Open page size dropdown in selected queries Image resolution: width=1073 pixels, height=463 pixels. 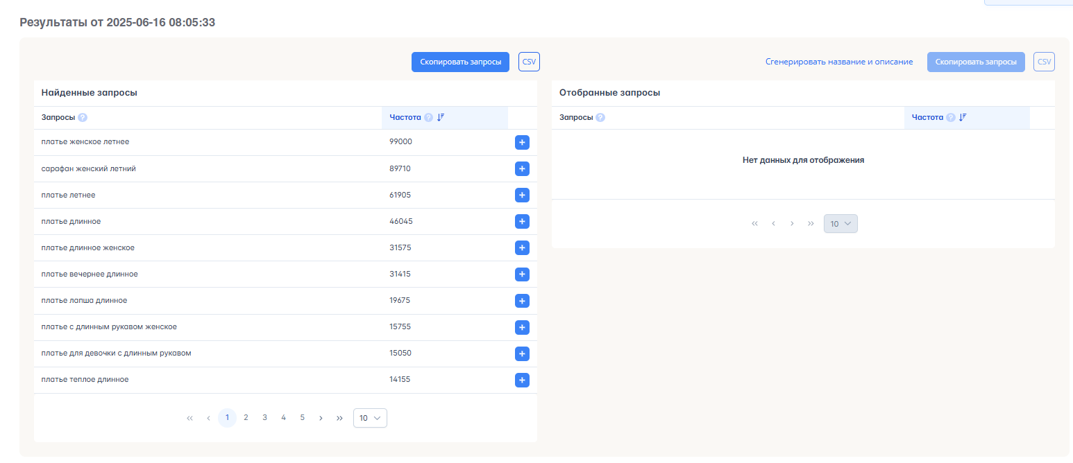coord(840,224)
